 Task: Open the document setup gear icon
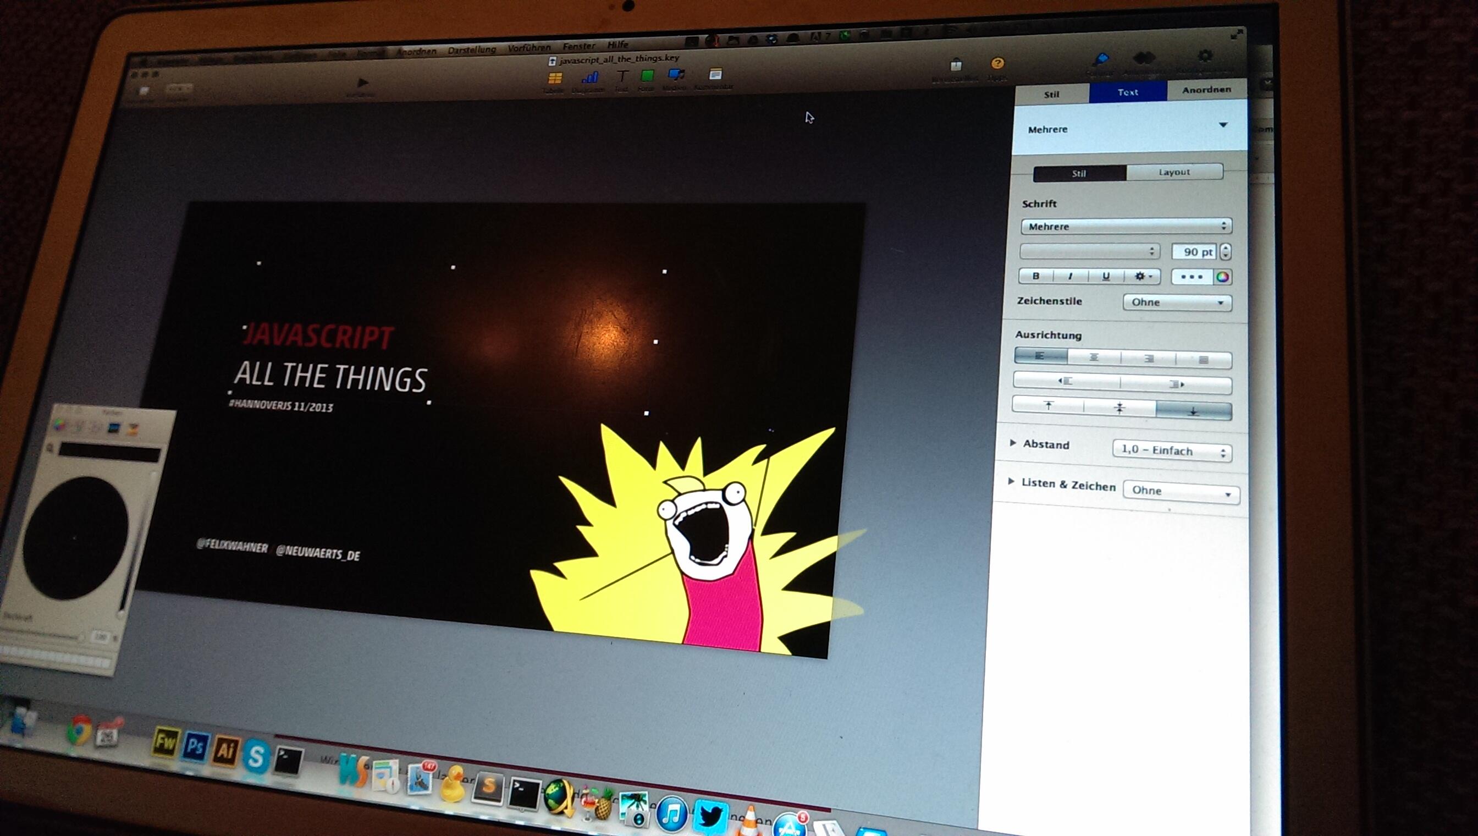pos(1205,56)
